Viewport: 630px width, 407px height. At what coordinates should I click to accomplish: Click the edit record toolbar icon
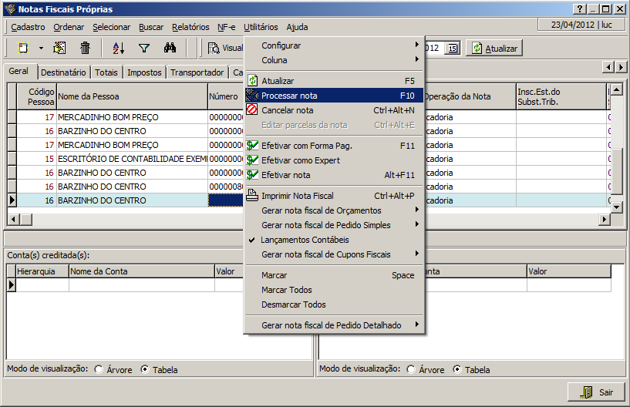coord(60,48)
